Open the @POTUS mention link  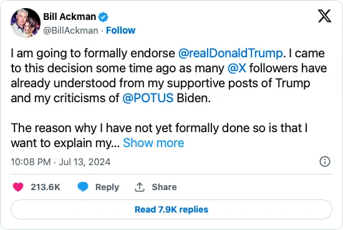(x=148, y=98)
